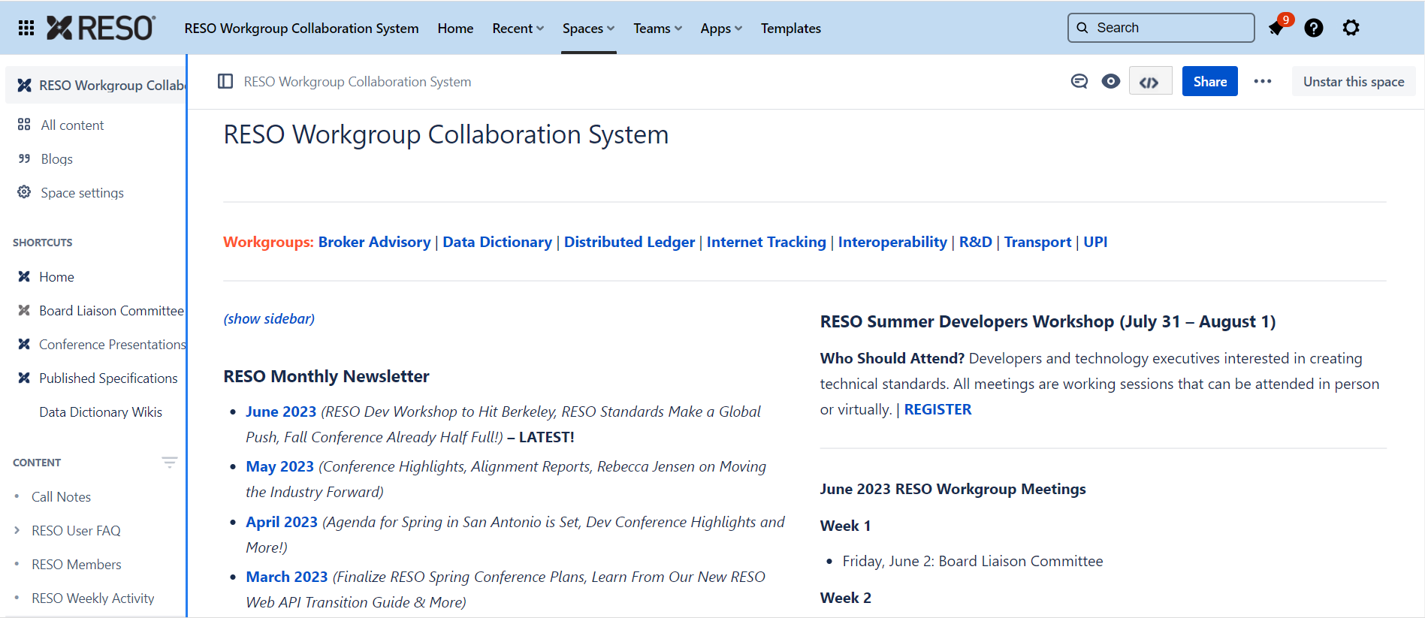Open the May 2023 newsletter
Viewport: 1425px width, 618px height.
click(x=279, y=466)
